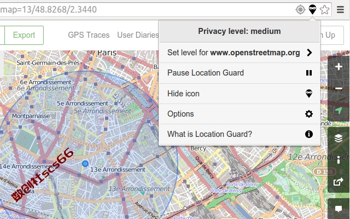Open Set level for www.openstreetmap.org entry
This screenshot has width=350, height=219.
pos(240,53)
